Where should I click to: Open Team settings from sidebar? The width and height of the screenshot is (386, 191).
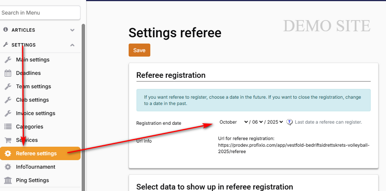(34, 87)
